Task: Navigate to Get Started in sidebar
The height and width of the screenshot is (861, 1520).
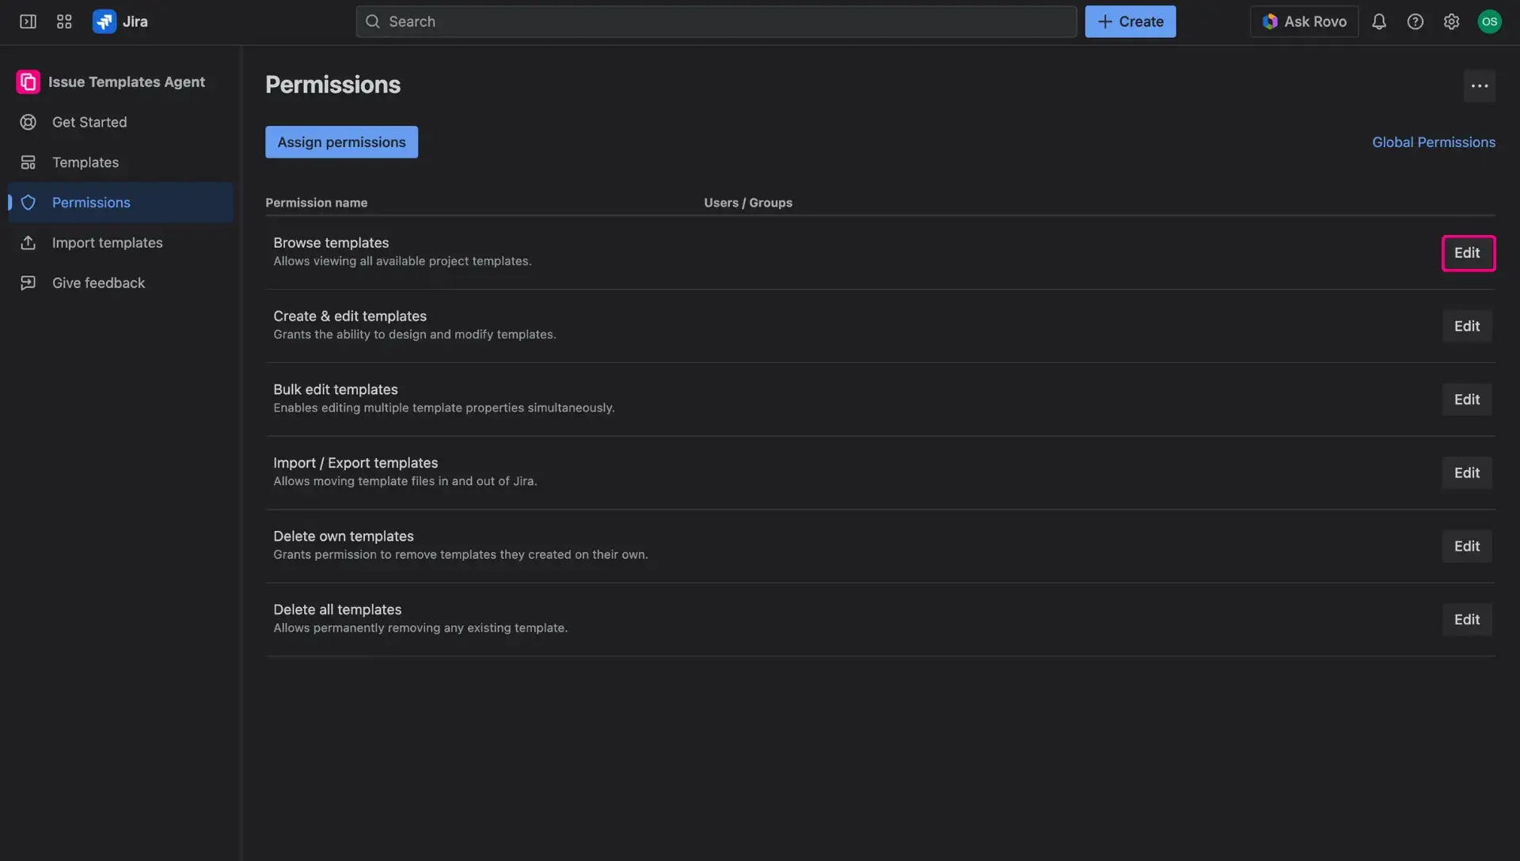Action: pos(89,122)
